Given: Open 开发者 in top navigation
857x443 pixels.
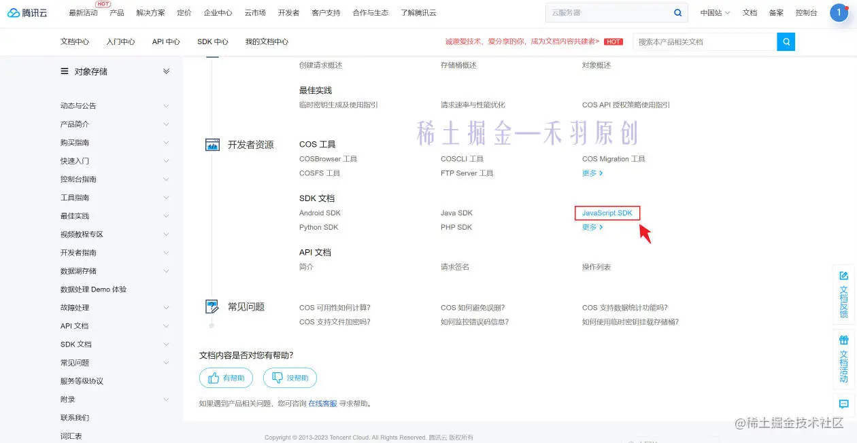Looking at the screenshot, I should click(288, 13).
